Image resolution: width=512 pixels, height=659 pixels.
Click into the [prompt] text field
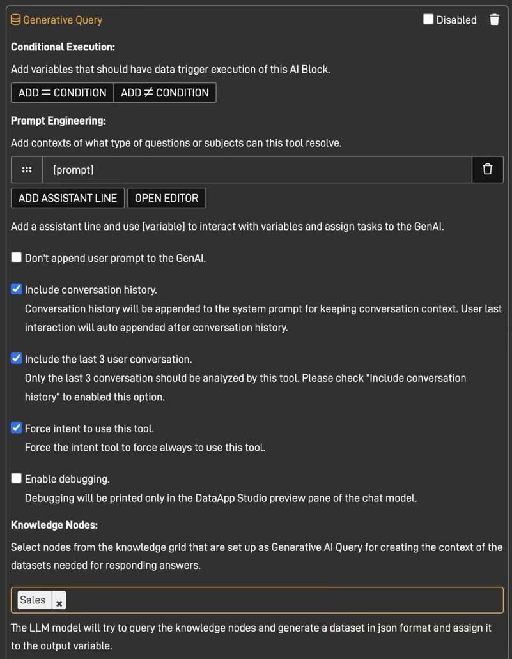click(x=257, y=170)
